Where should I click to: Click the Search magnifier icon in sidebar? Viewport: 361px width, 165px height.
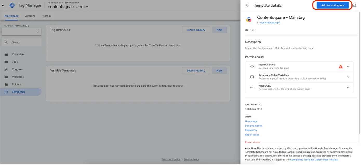pos(6,42)
